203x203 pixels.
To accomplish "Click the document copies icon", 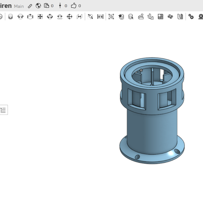I will click(x=46, y=6).
